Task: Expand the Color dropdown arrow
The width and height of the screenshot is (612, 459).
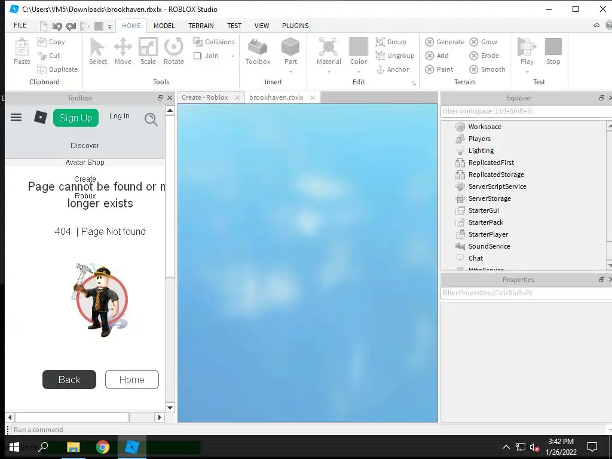Action: tap(359, 72)
